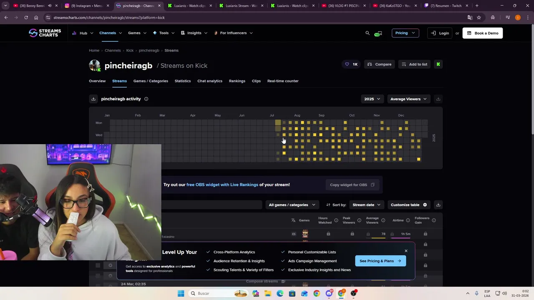Switch to Chat analytics tab
534x300 pixels.
point(210,81)
